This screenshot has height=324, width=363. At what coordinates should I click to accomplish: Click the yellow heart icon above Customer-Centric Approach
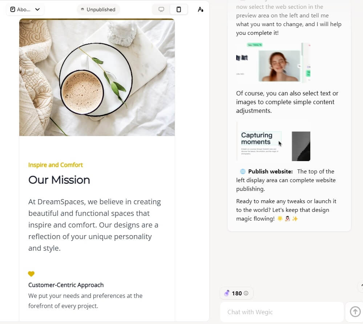pos(31,274)
